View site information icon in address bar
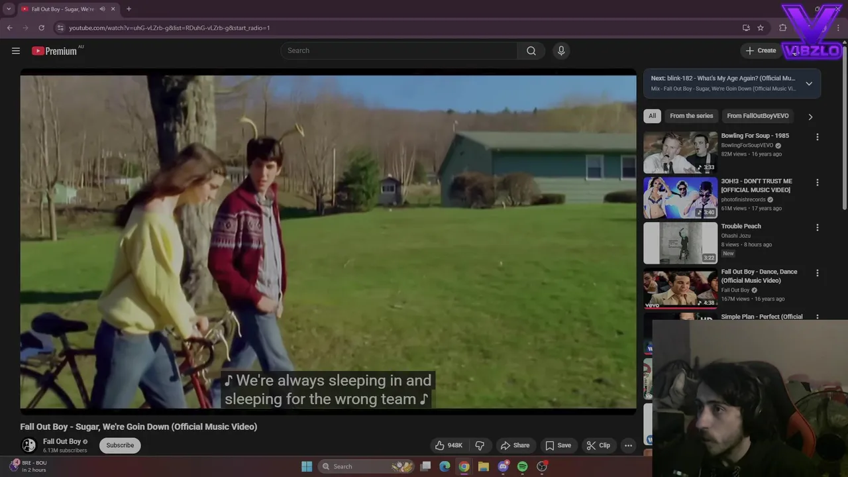This screenshot has width=848, height=477. [60, 28]
